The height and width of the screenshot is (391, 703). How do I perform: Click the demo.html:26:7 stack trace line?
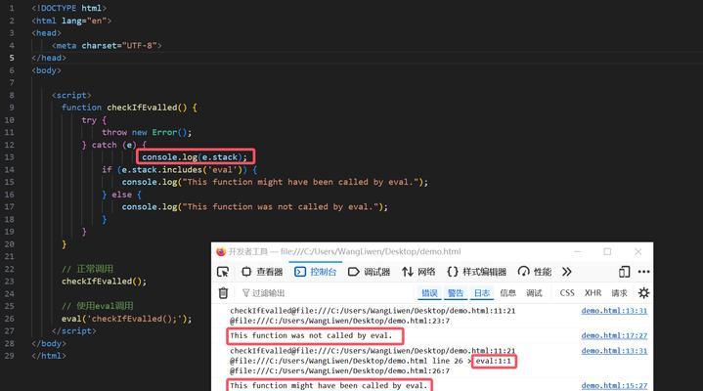[340, 370]
